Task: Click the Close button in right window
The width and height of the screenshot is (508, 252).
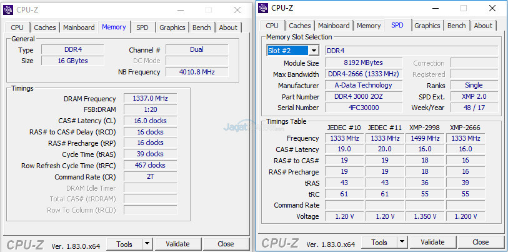Action: point(481,242)
